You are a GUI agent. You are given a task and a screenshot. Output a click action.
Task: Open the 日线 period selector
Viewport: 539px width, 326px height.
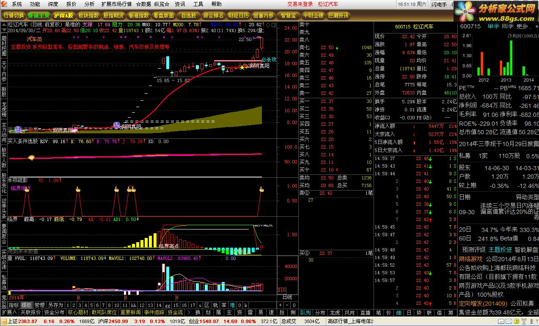tap(287, 297)
